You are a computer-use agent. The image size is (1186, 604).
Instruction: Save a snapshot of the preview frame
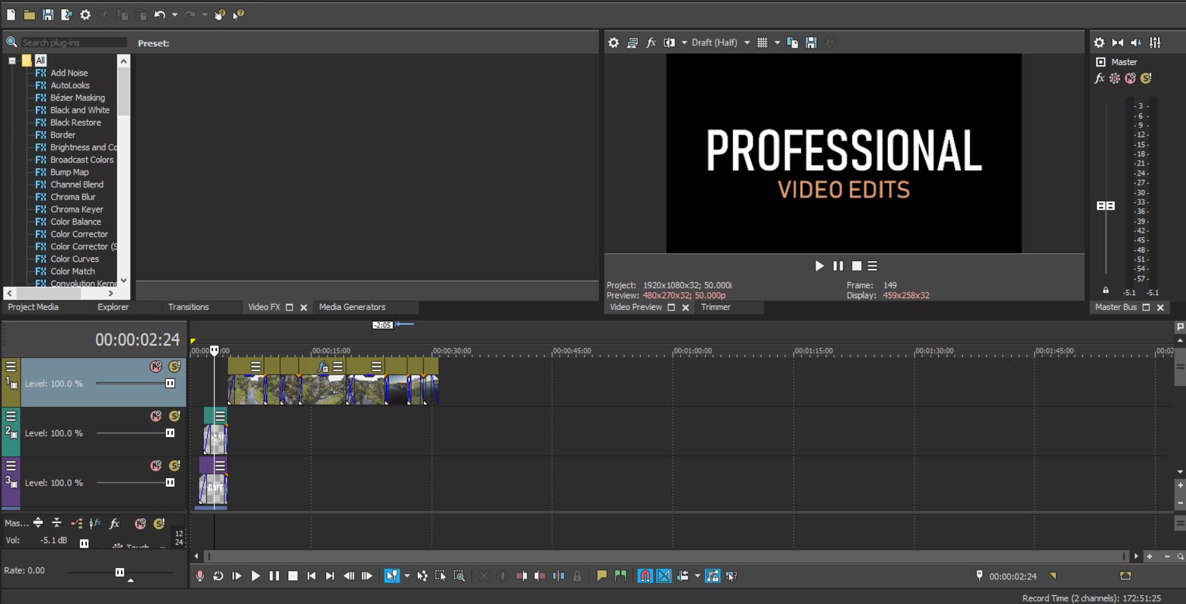810,42
